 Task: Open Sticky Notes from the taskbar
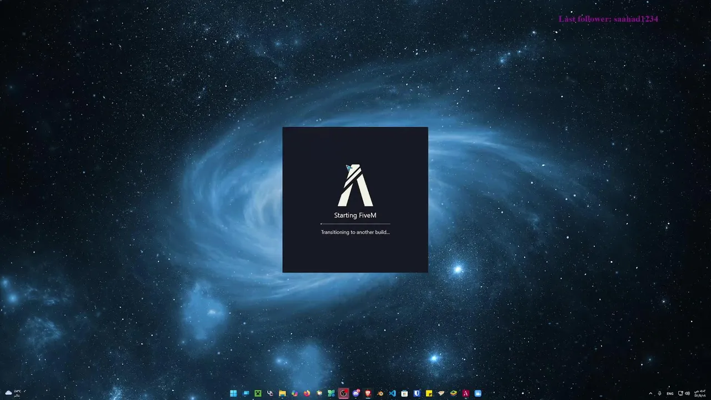point(429,393)
